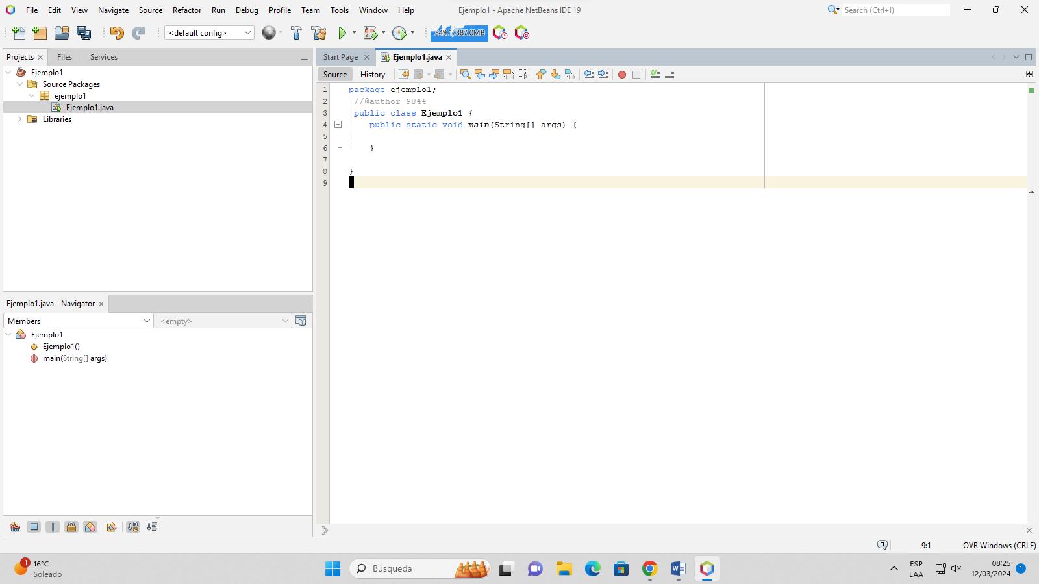Click the New File toolbar icon
This screenshot has height=584, width=1039.
pyautogui.click(x=19, y=33)
